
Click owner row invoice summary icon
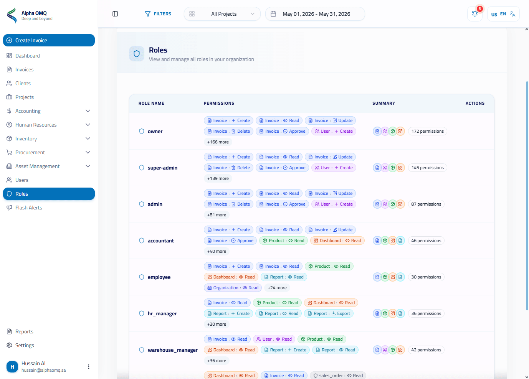click(x=377, y=131)
